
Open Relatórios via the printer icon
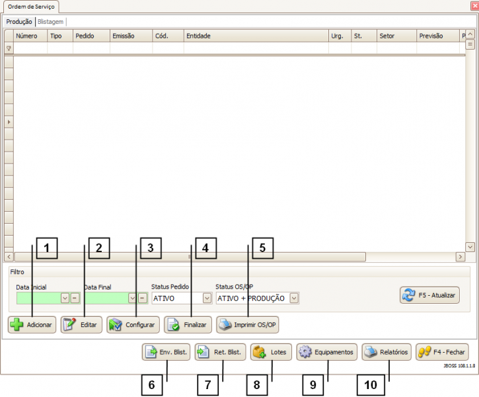(x=371, y=352)
